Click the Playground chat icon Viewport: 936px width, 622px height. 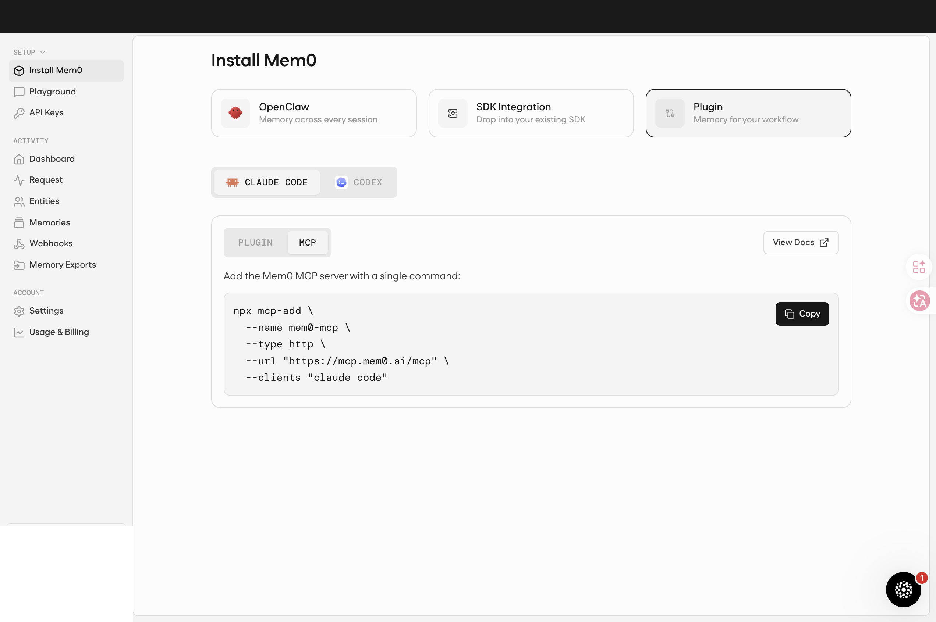pyautogui.click(x=19, y=92)
